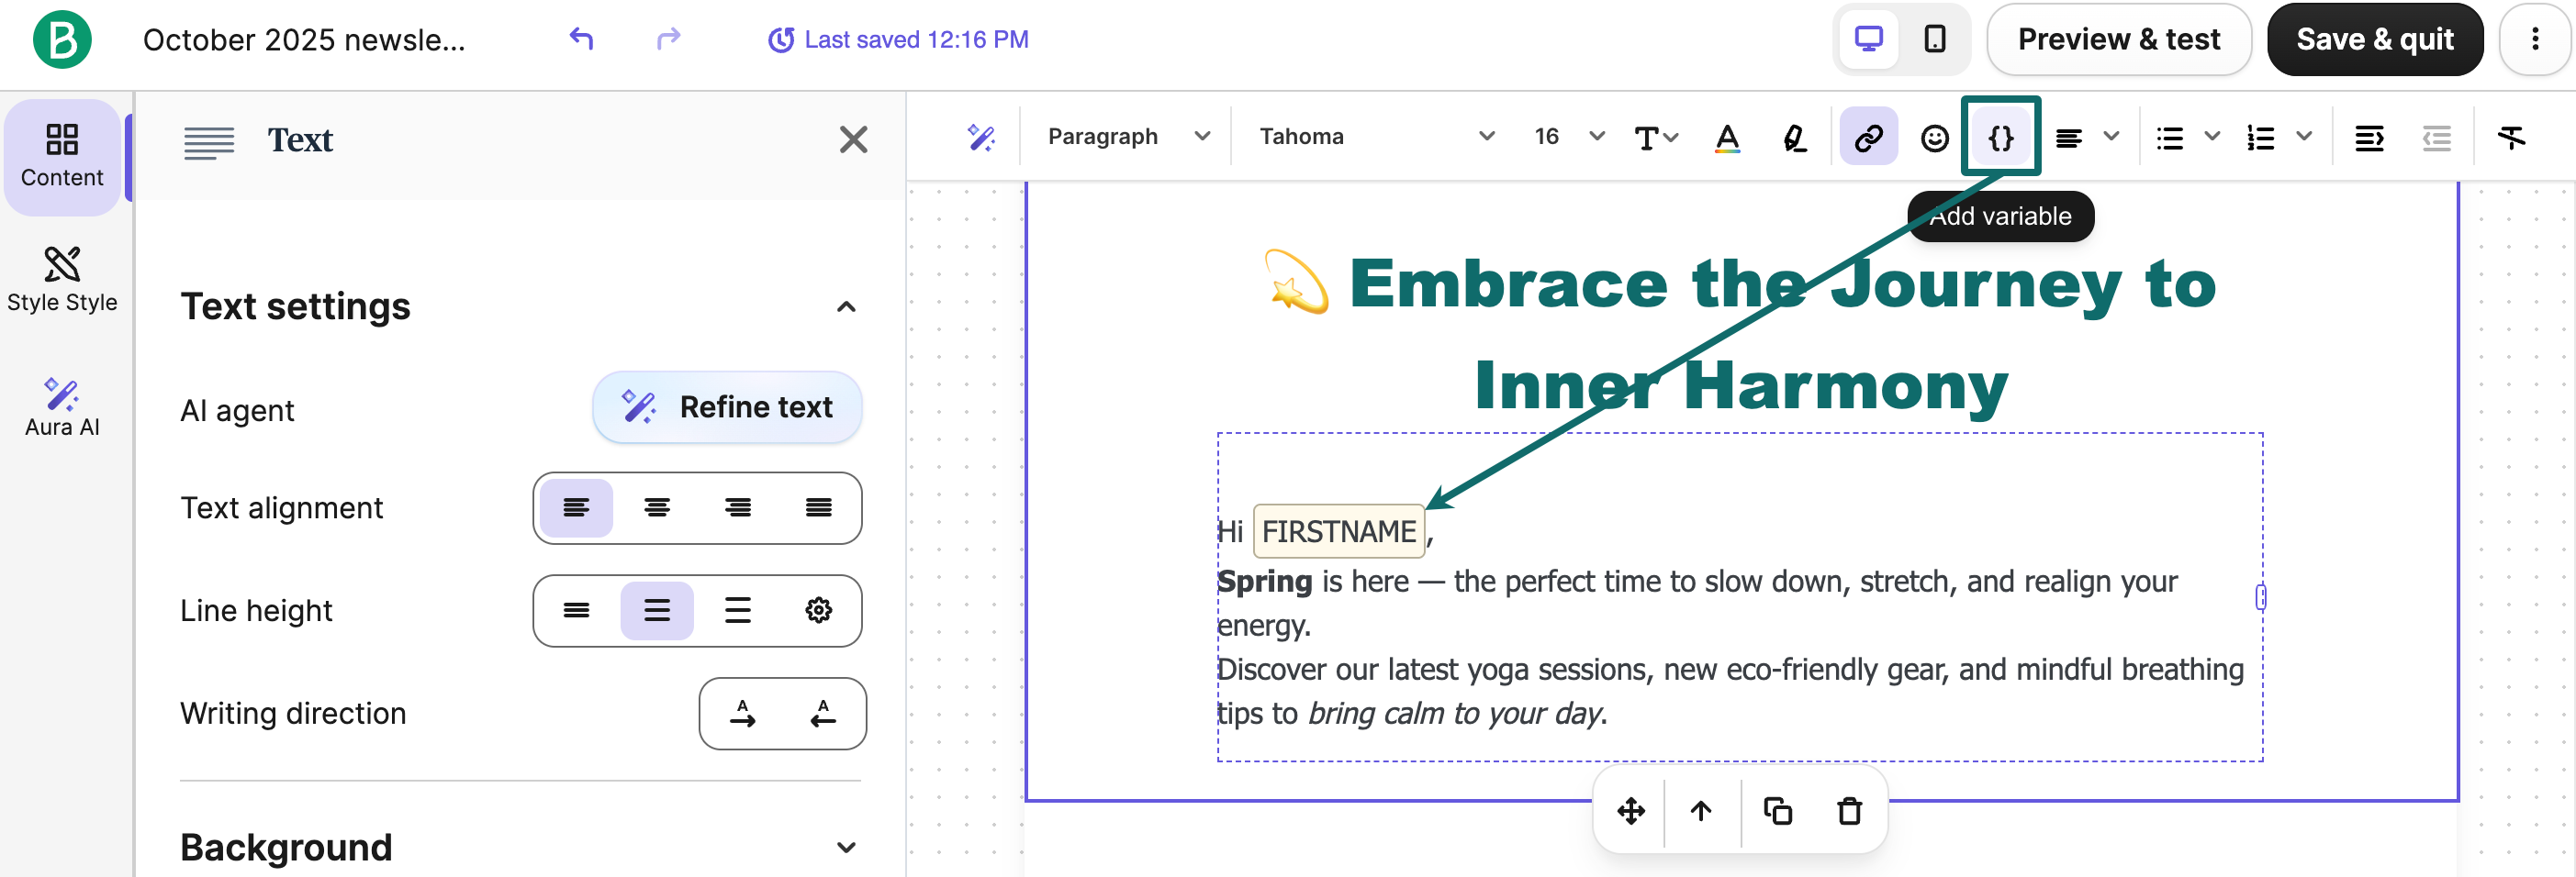Click the undo arrow
Viewport: 2576px width, 877px height.
582,39
